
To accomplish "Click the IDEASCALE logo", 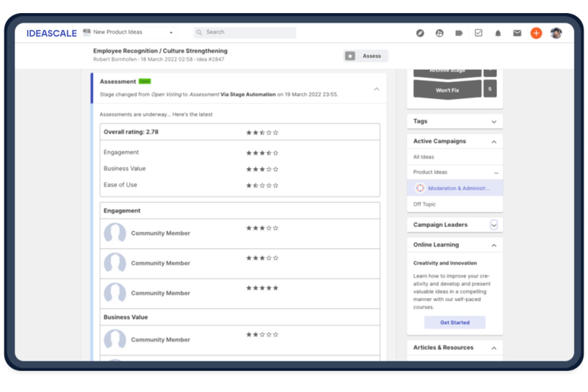I will 52,33.
